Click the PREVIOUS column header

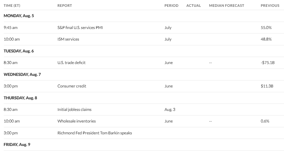[x=270, y=6]
